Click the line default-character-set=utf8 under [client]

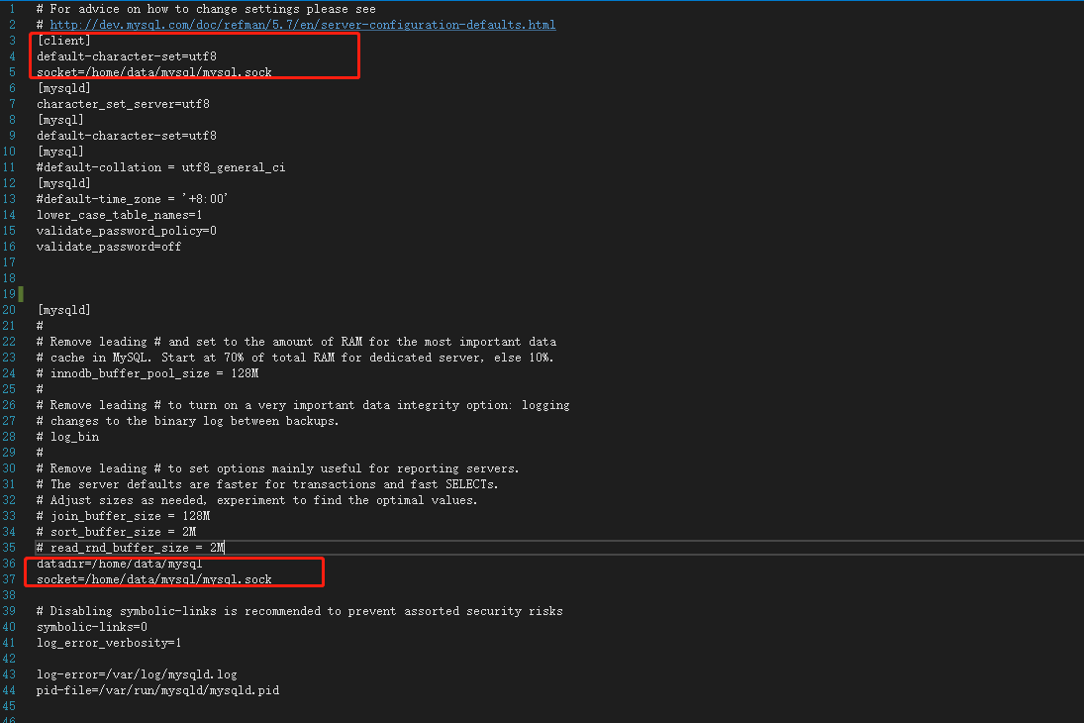pyautogui.click(x=127, y=56)
